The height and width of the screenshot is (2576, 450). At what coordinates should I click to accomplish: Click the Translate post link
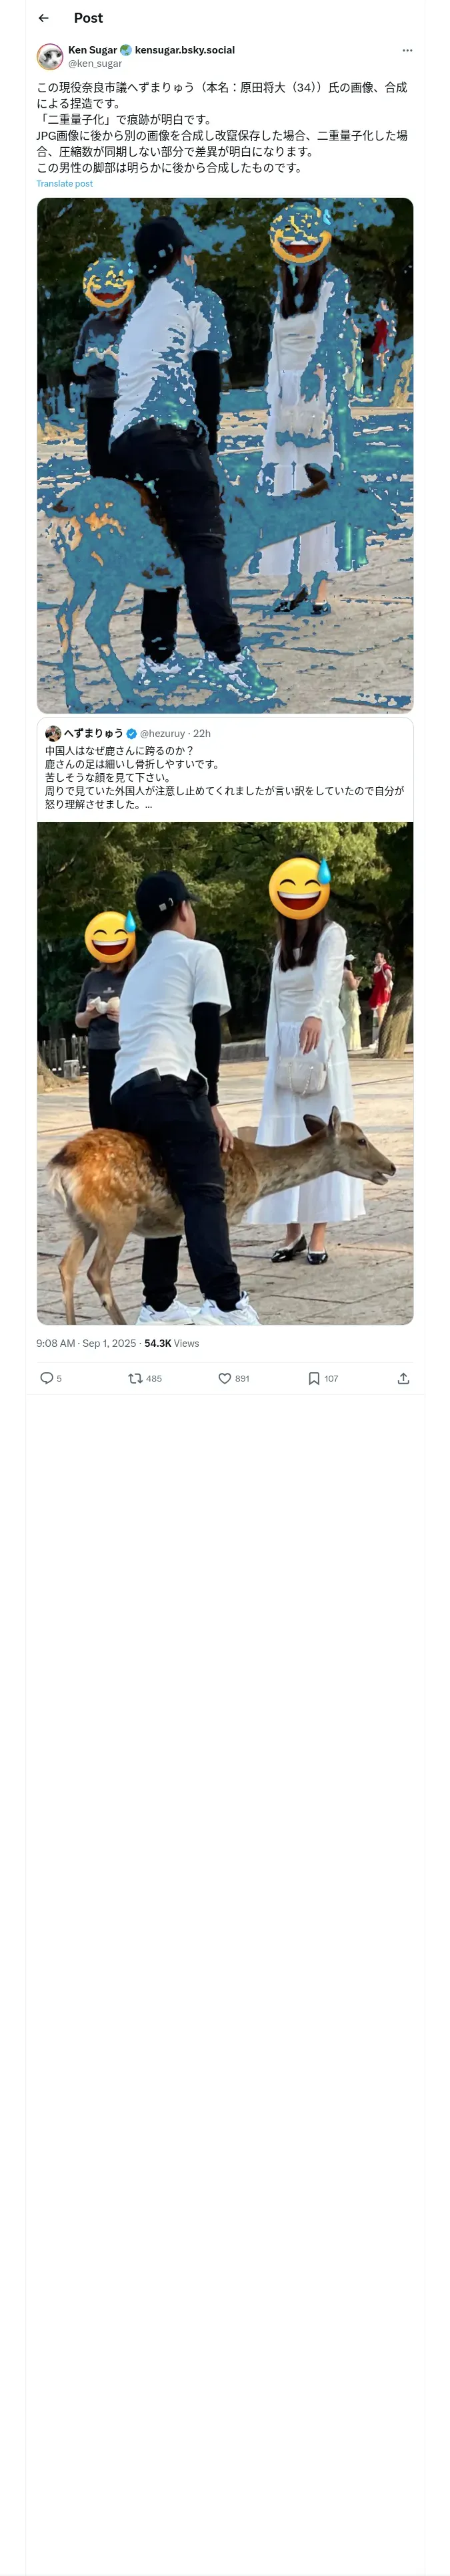point(65,184)
